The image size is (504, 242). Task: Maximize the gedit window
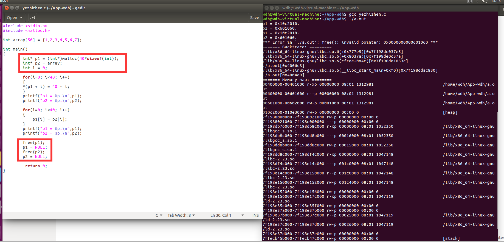[x=17, y=8]
